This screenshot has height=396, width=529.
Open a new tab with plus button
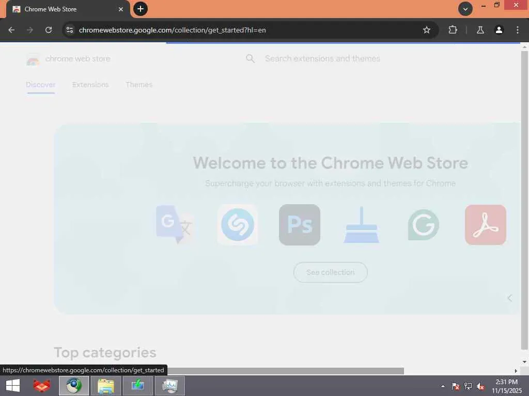click(141, 9)
